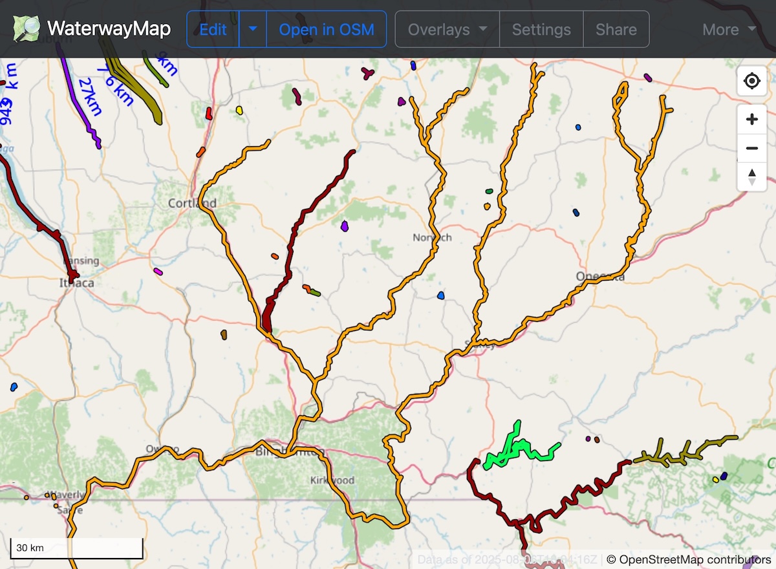Viewport: 776px width, 569px height.
Task: Click the Oneonta town label
Action: [x=600, y=276]
